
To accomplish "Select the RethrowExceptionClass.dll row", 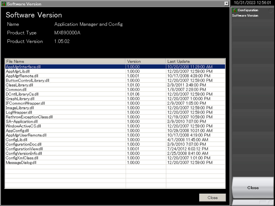I will click(115, 117).
